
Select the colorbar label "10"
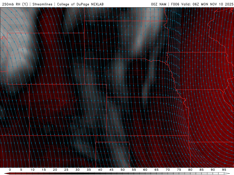pyautogui.click(x=32, y=170)
